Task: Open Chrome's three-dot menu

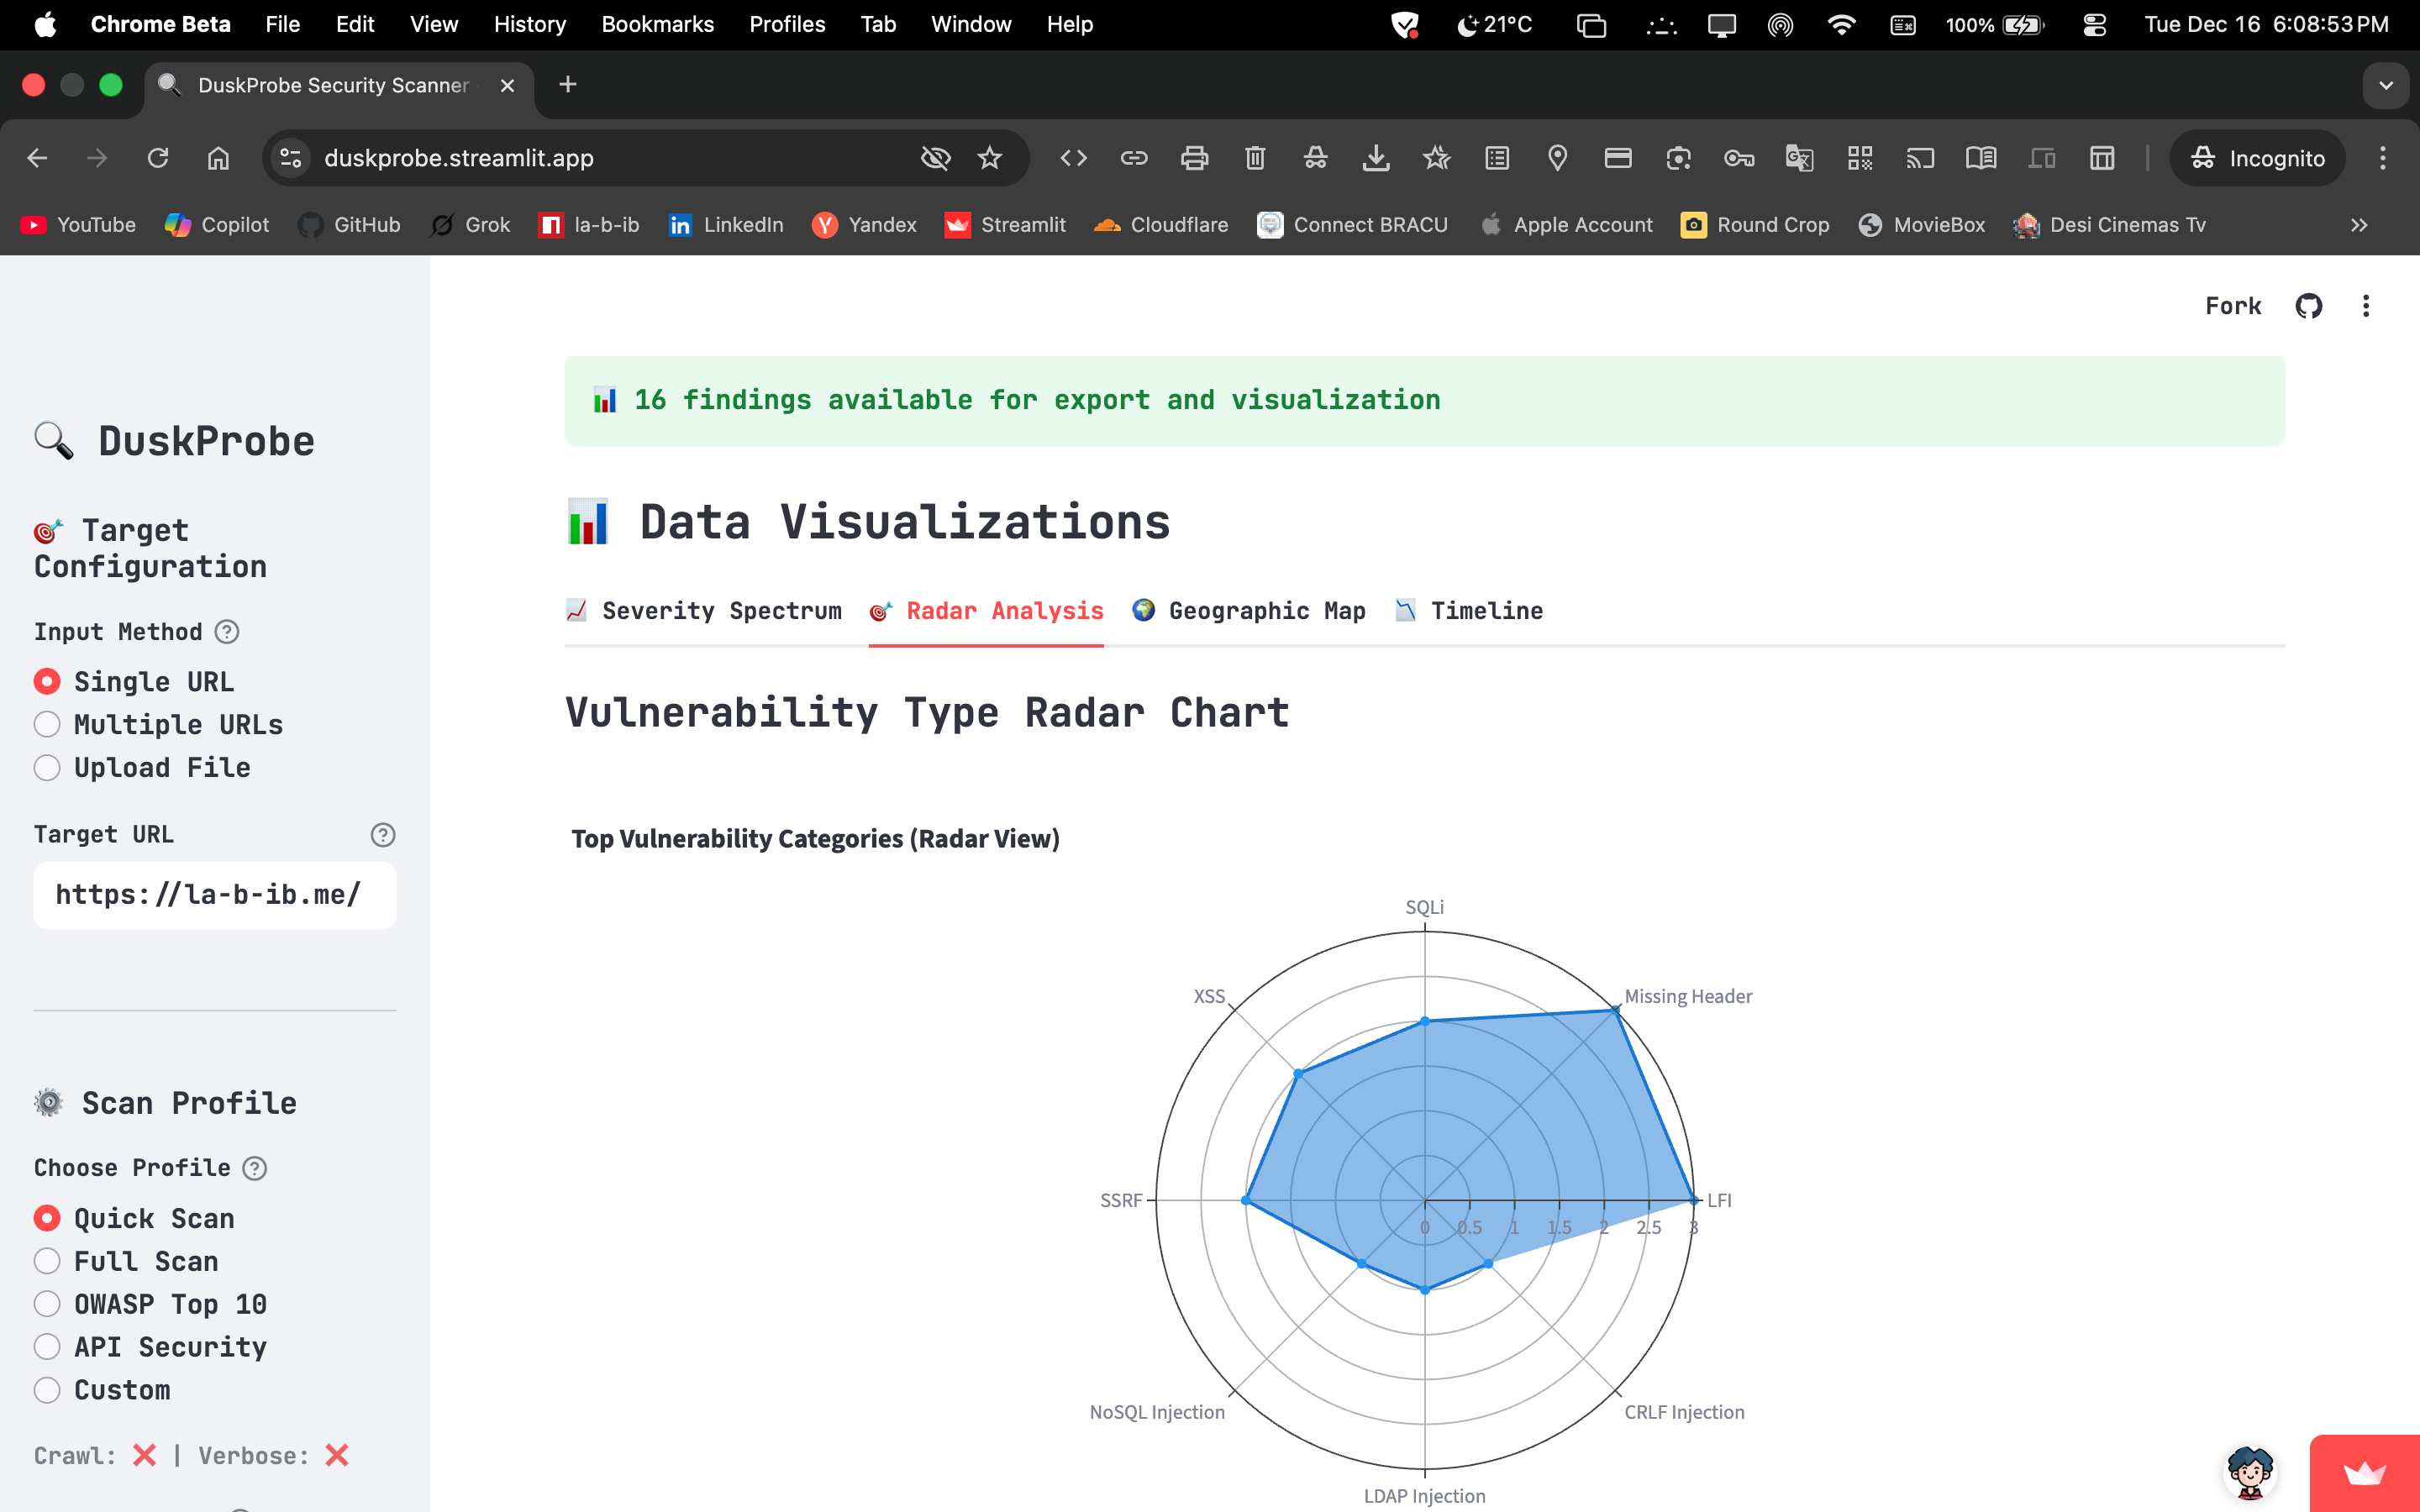Action: coord(2382,158)
